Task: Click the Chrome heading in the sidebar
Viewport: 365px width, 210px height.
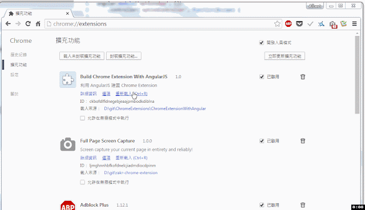Action: (x=21, y=41)
